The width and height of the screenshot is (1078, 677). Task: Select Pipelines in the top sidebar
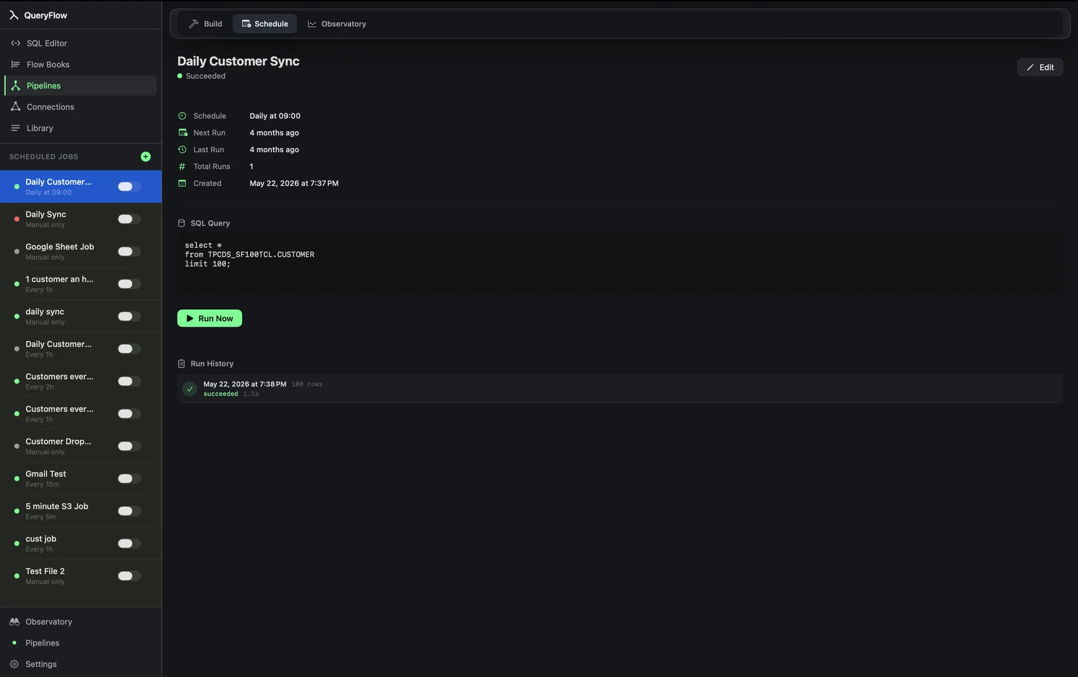tap(80, 85)
